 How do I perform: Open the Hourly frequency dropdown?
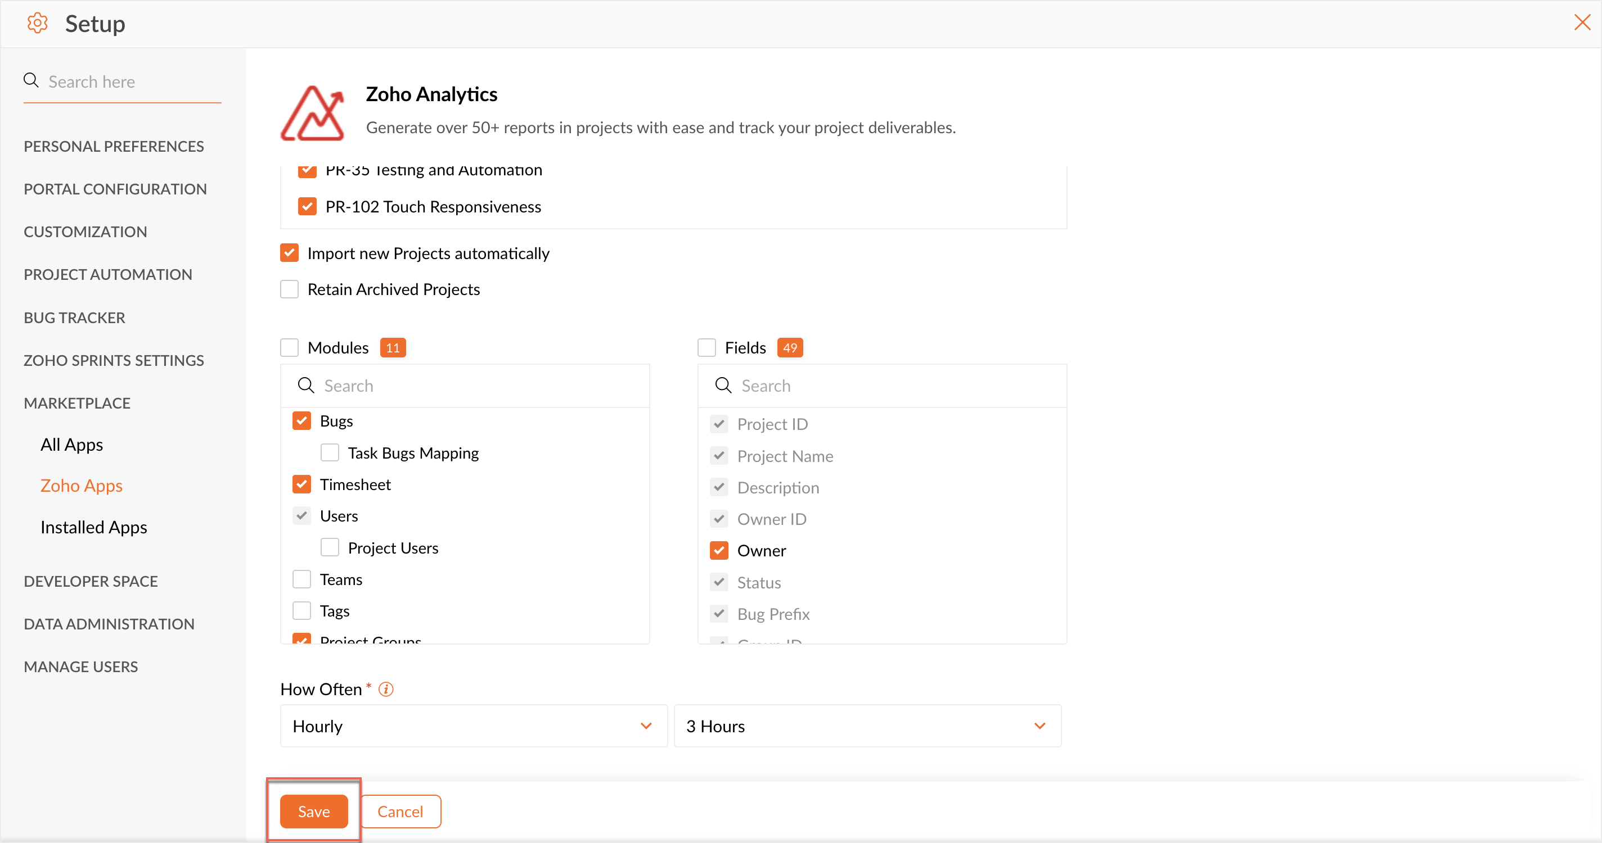point(472,726)
